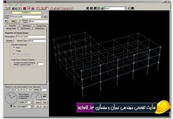Click the Beta-K damping scale factor field
This screenshot has height=119, width=173.
40,64
